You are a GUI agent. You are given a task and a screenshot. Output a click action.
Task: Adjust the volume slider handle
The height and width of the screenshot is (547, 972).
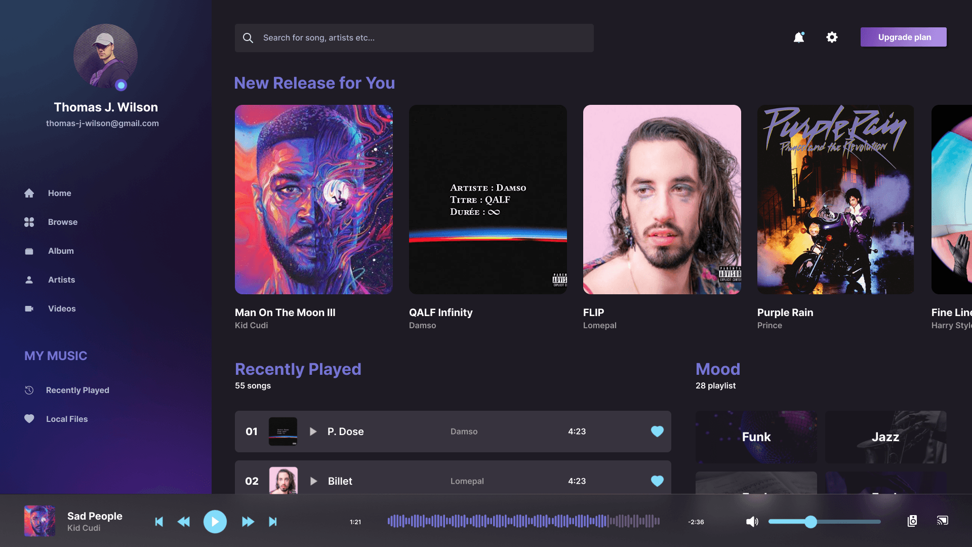(x=811, y=522)
